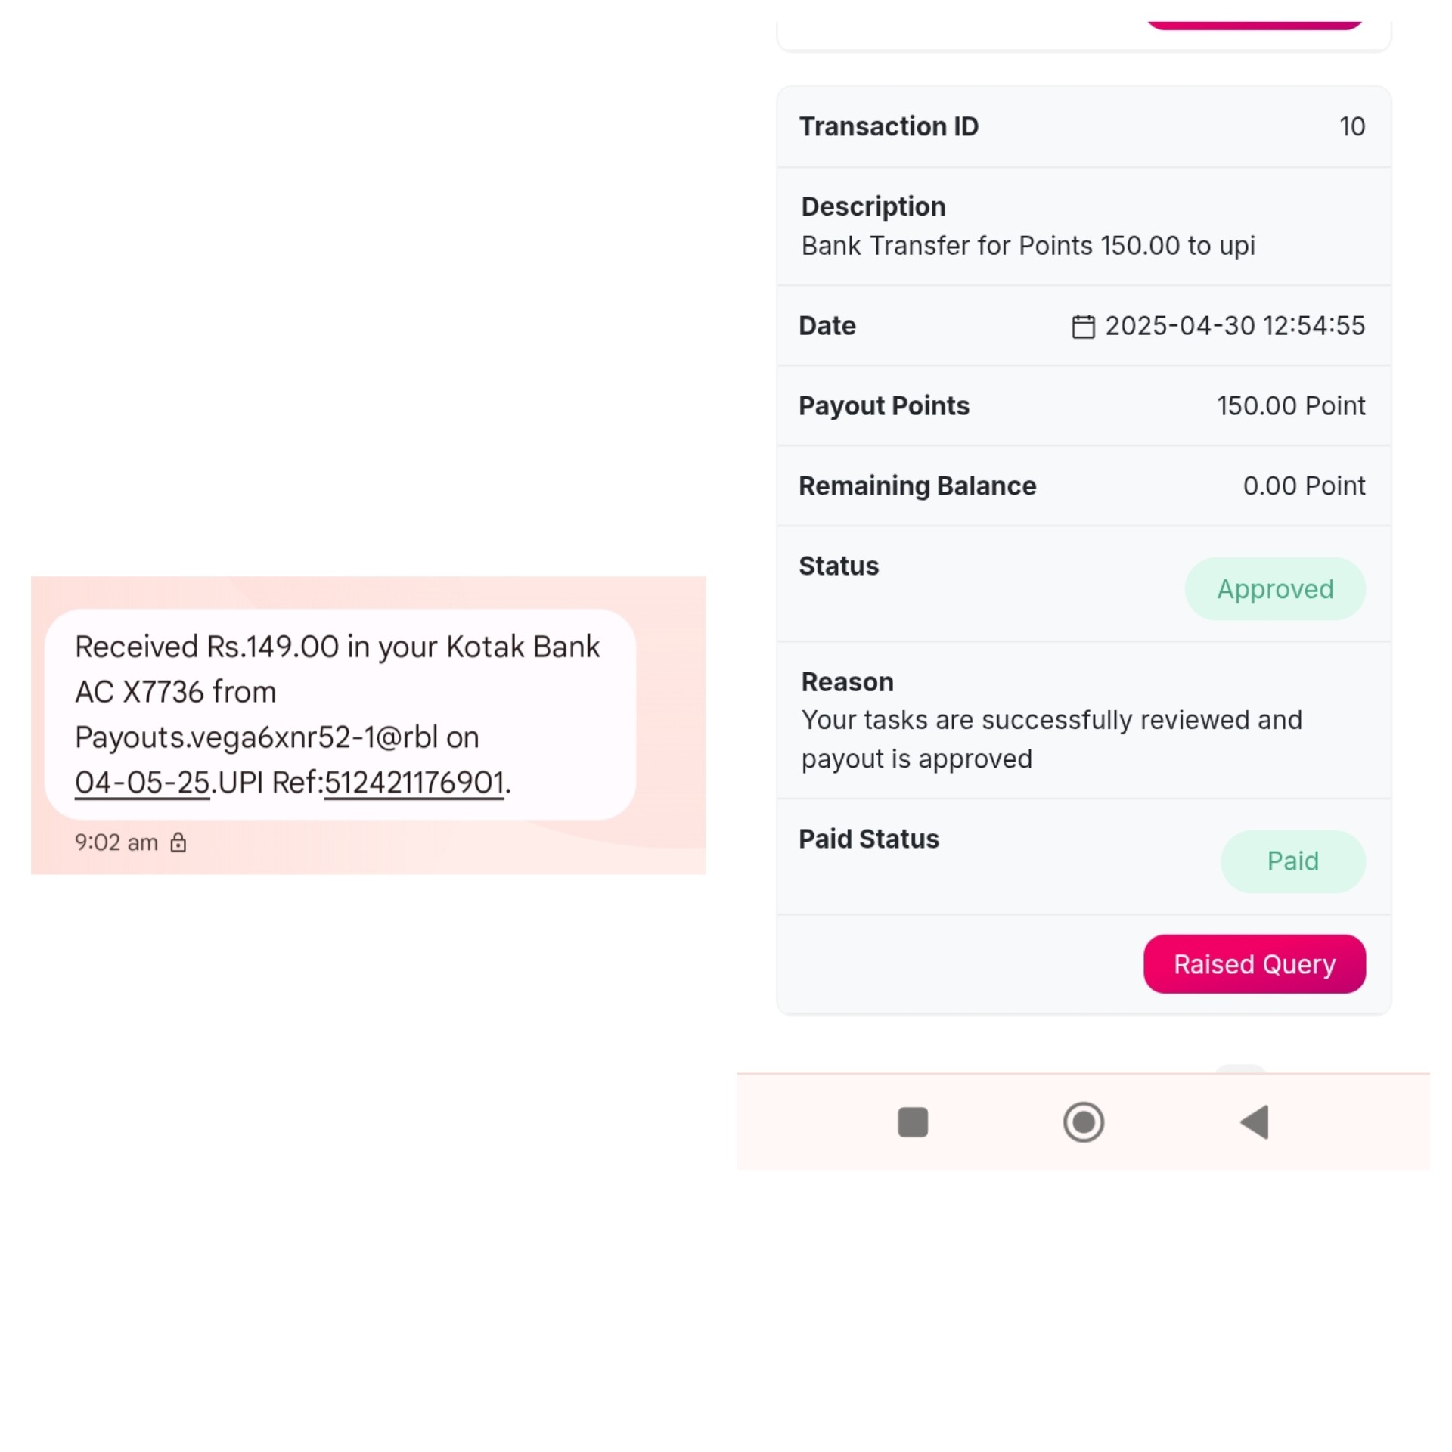Open the underlined UPI Ref number 512421176901
Screen dimensions: 1452x1452
(414, 783)
